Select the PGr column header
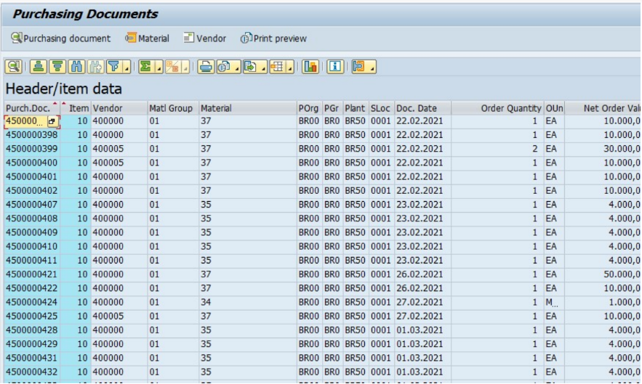642x384 pixels. (332, 108)
